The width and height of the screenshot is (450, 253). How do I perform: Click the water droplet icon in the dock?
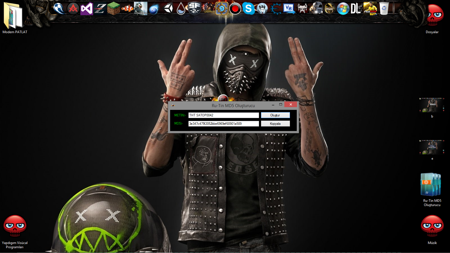point(181,9)
